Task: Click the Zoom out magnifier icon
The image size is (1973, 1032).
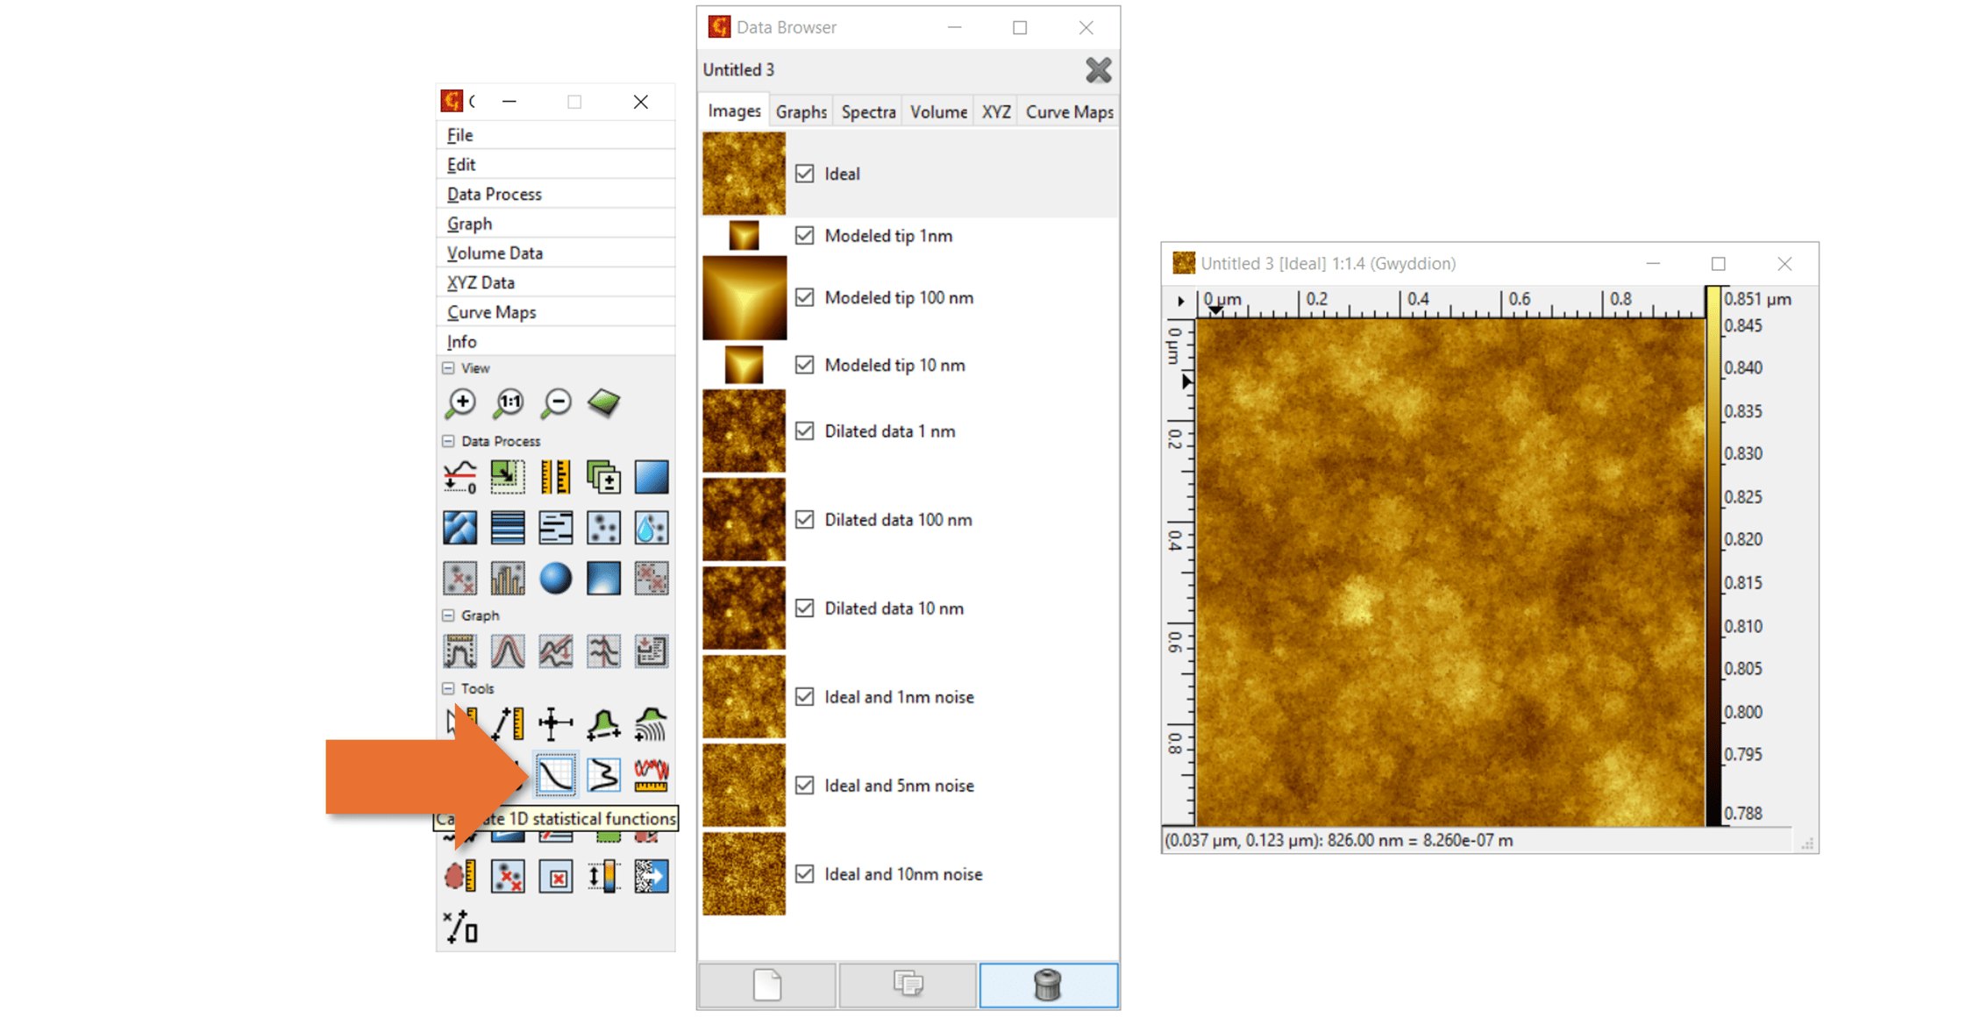Action: point(556,403)
